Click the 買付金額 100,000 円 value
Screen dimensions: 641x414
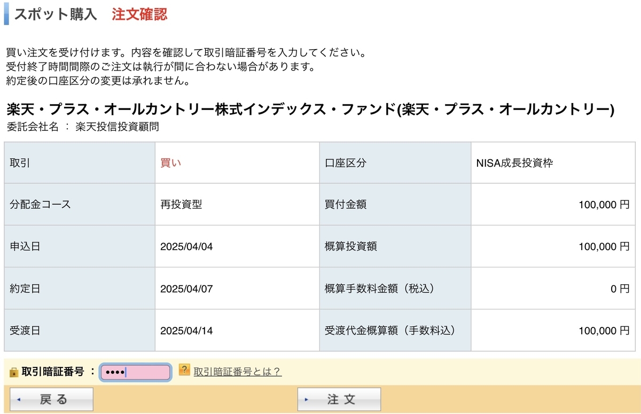(604, 205)
